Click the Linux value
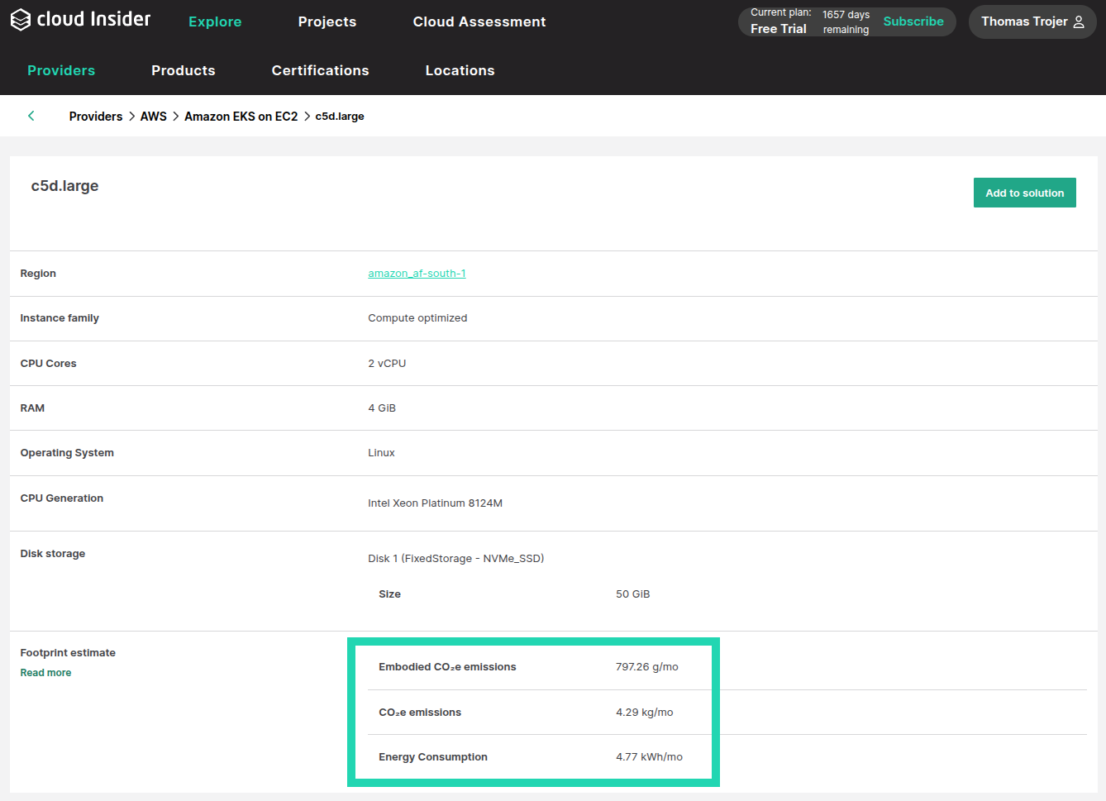 click(x=381, y=453)
